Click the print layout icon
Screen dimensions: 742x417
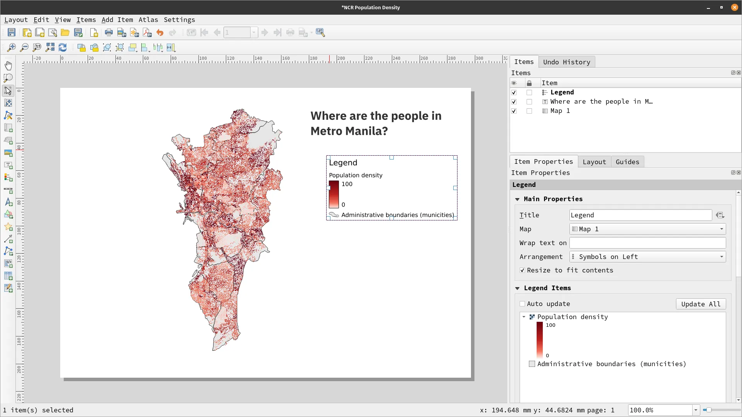click(108, 32)
